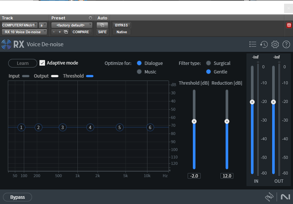The width and height of the screenshot is (293, 204).
Task: Click the Learn button
Action: [x=23, y=63]
